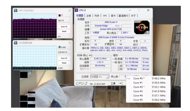Click Reset in the CPU封装功率 window
190x111 pixels.
click(64, 63)
